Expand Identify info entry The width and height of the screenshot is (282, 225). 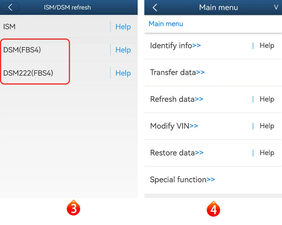[x=175, y=45]
